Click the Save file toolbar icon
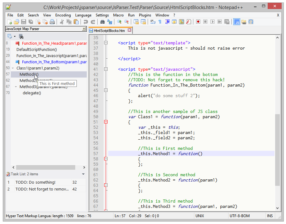The image size is (286, 224). click(24, 22)
